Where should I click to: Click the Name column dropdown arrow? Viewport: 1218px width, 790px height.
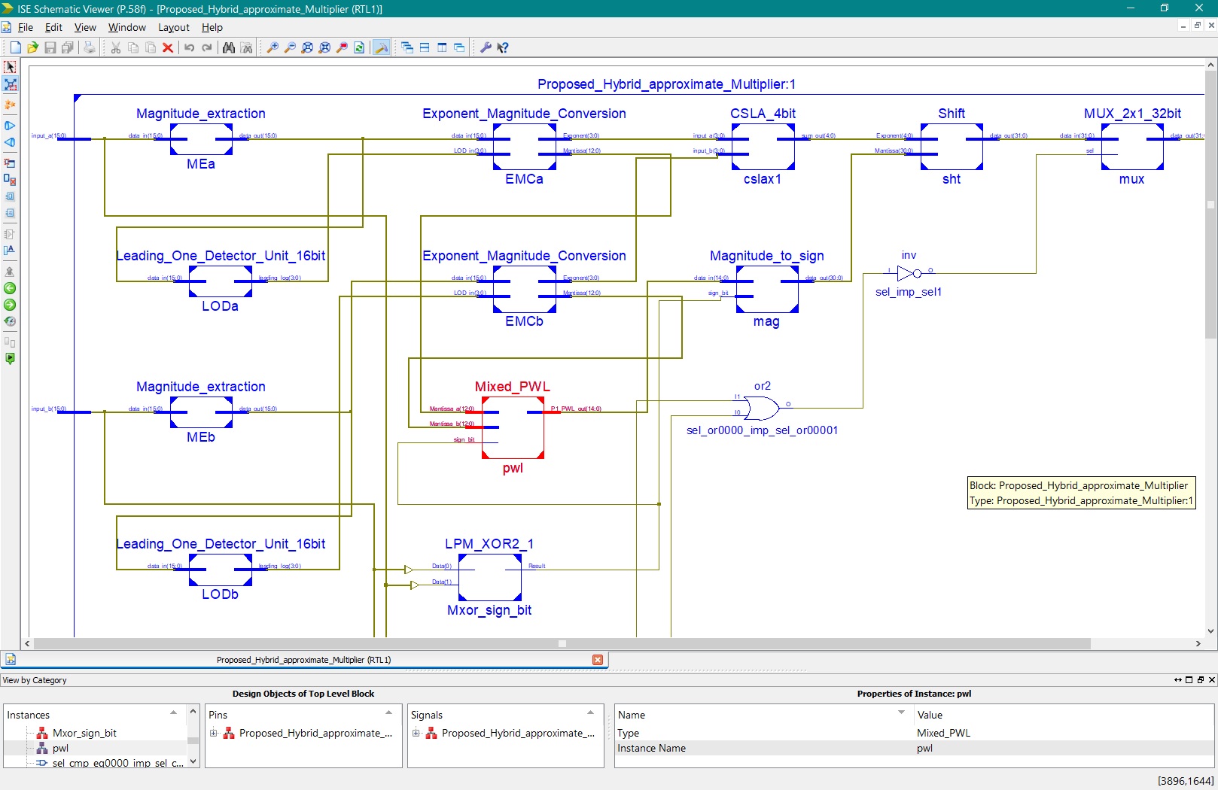(901, 713)
